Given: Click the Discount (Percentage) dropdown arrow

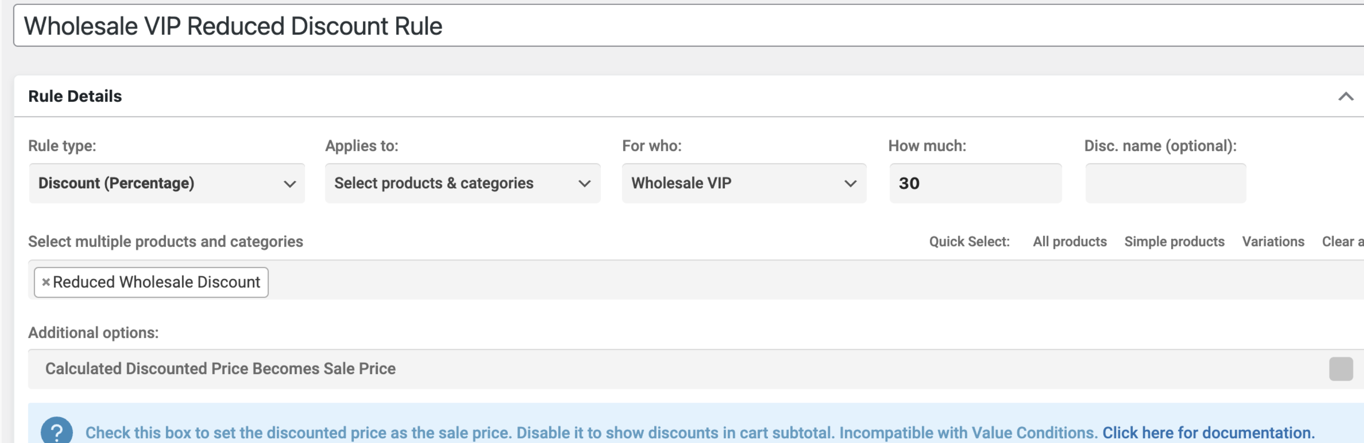Looking at the screenshot, I should point(290,184).
